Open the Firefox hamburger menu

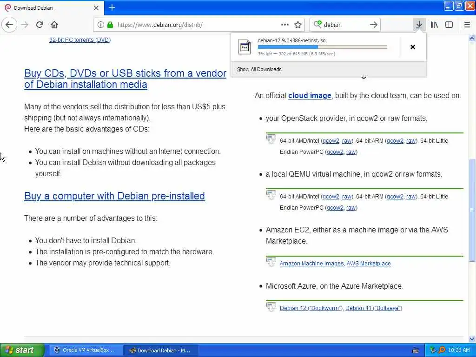pos(467,25)
